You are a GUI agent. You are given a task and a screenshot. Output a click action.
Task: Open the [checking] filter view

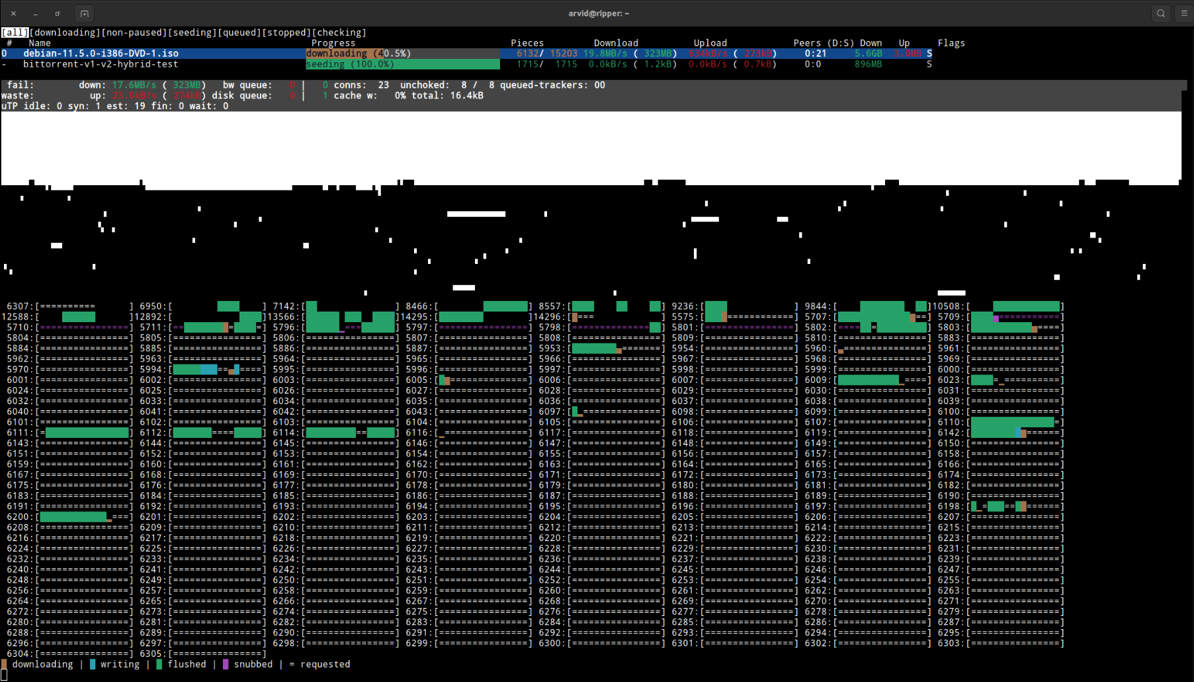tap(340, 32)
